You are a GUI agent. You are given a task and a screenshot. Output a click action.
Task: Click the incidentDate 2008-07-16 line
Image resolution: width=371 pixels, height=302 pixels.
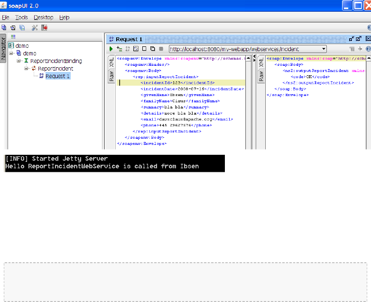click(192, 89)
